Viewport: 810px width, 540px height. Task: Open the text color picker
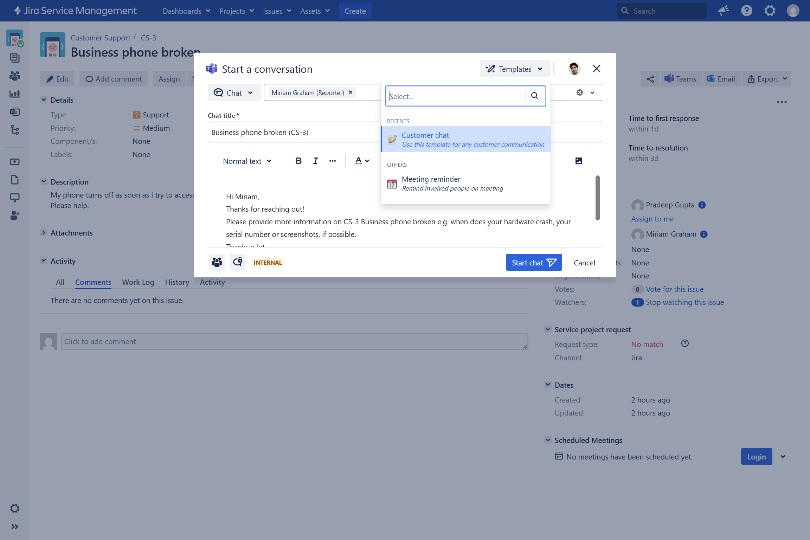(362, 161)
